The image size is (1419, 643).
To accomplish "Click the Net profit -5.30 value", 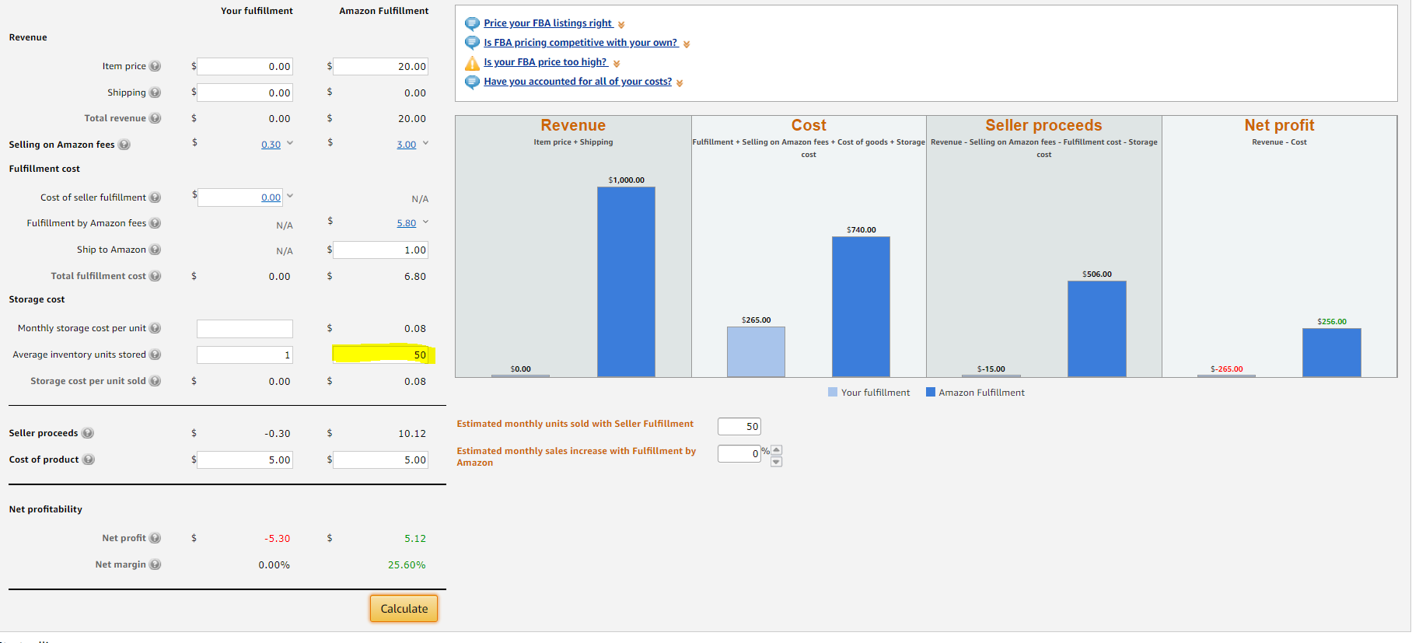I will [277, 539].
